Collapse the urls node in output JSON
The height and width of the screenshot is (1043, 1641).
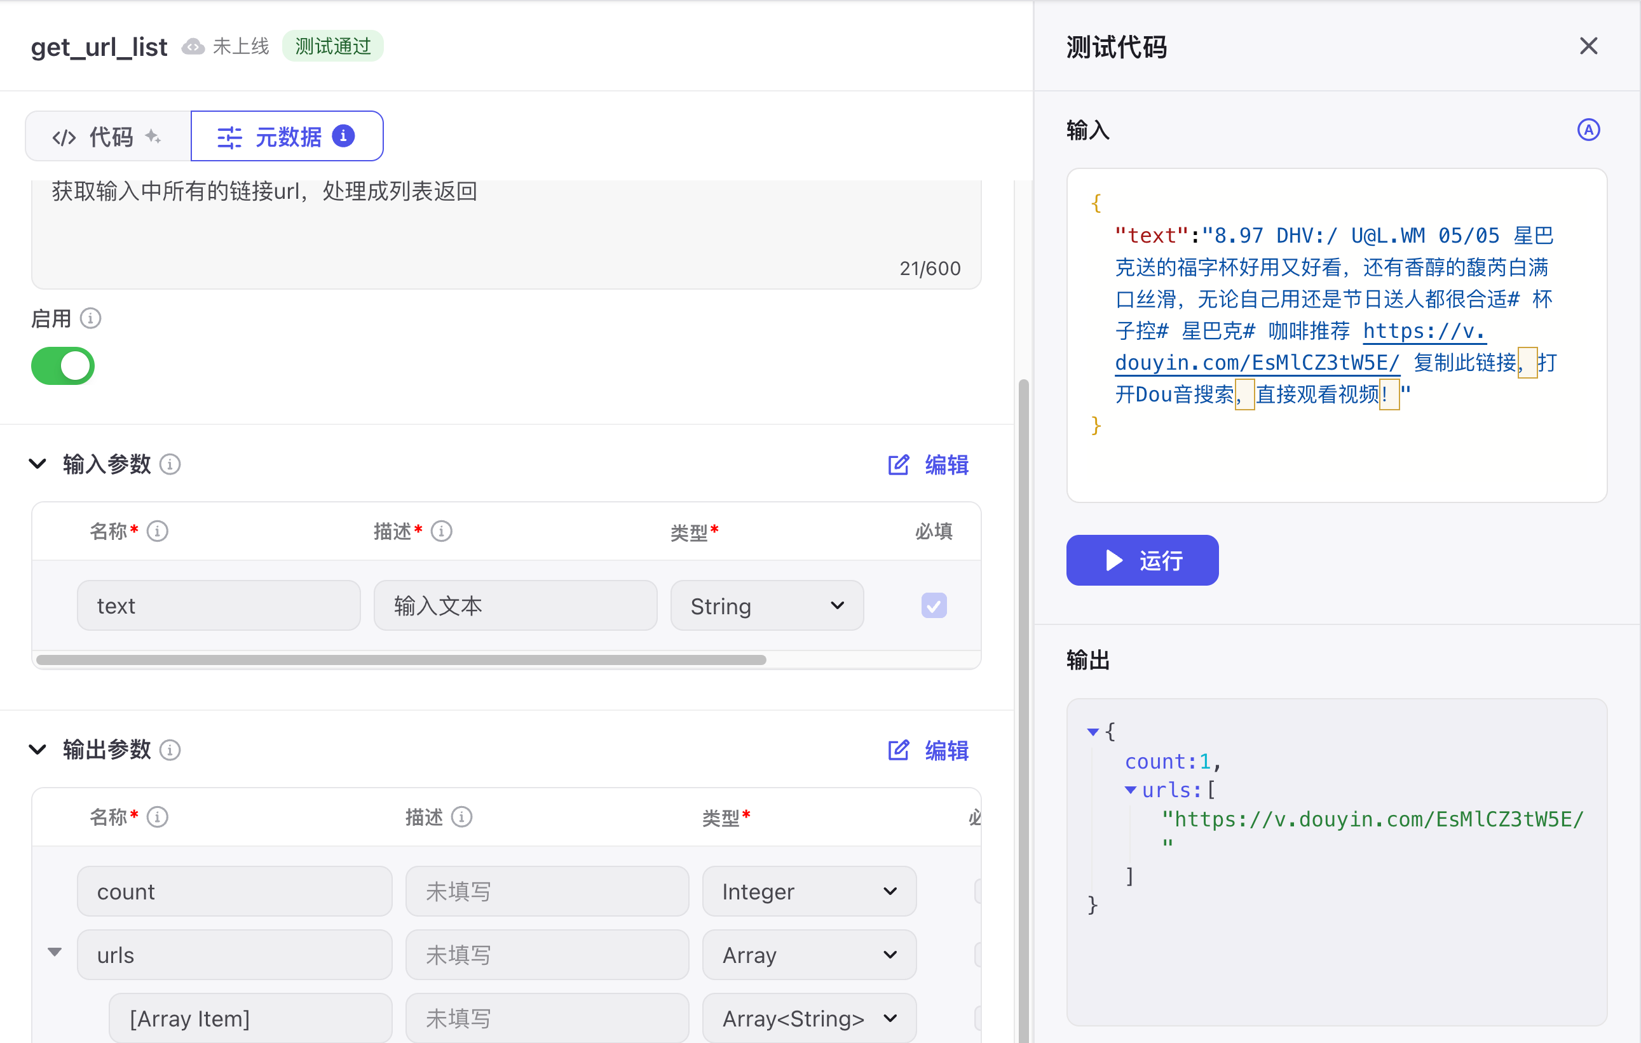[x=1131, y=790]
